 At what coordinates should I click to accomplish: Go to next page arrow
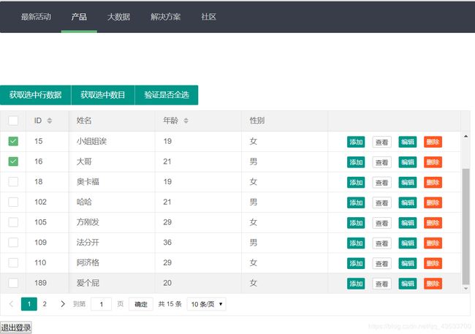point(62,304)
